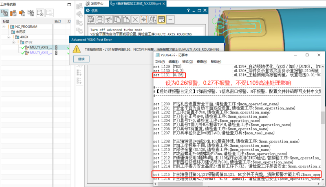
Task: Select the Program Order View navigator icon
Action: coord(5,13)
